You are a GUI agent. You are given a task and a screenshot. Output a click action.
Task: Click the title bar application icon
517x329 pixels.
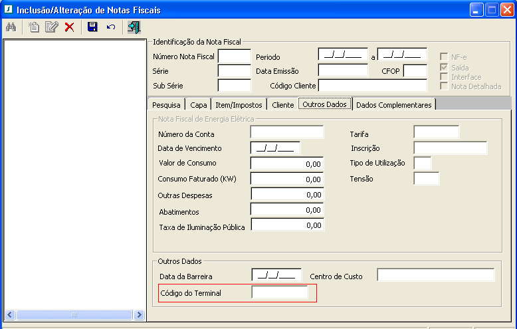click(8, 9)
